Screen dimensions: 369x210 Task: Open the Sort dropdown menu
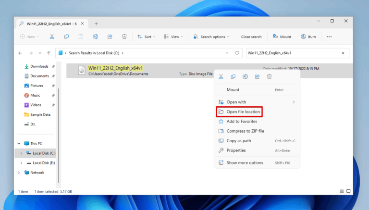[x=147, y=37]
